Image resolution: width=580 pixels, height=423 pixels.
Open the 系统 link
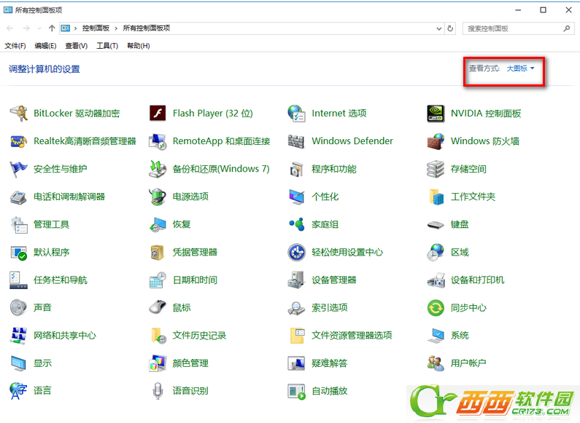pyautogui.click(x=460, y=336)
